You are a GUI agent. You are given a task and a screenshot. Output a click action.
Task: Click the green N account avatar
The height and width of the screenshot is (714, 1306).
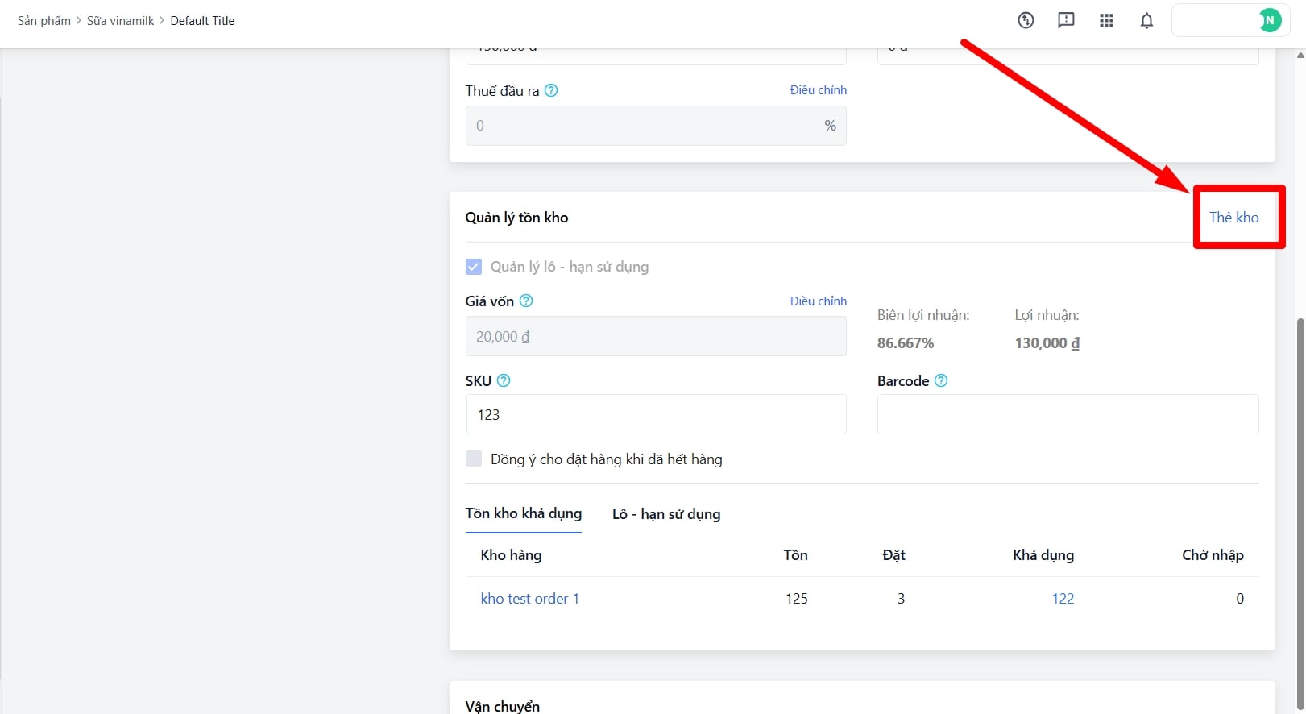[1270, 21]
